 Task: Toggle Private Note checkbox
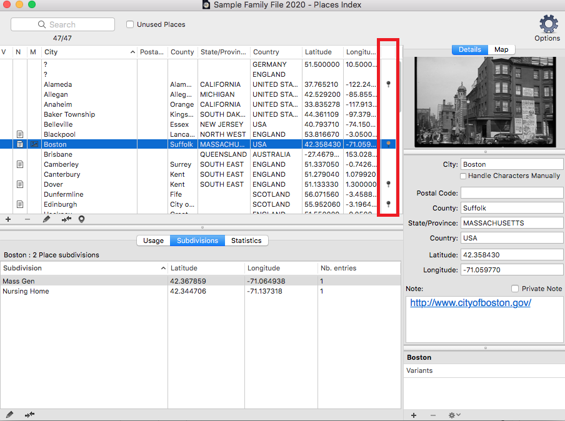point(515,289)
